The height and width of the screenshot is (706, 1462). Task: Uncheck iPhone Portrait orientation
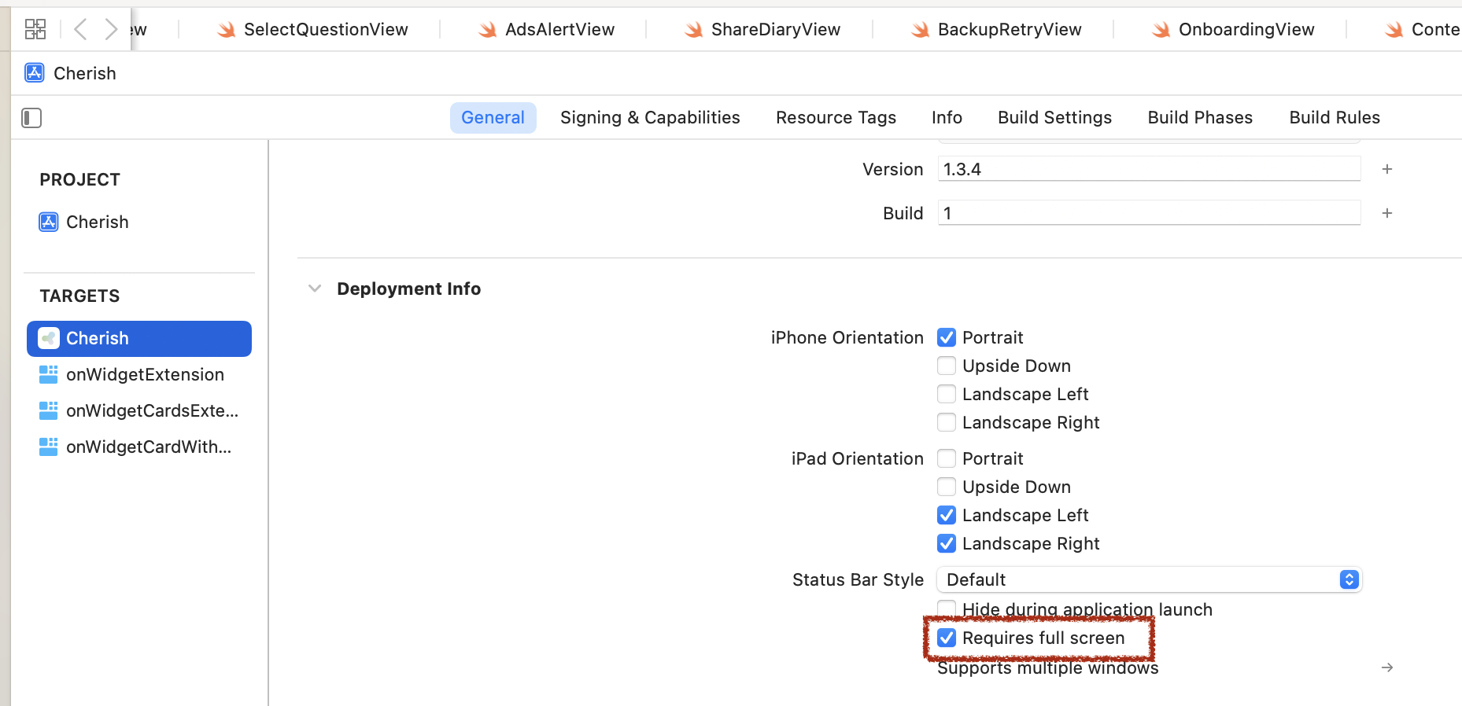coord(947,337)
